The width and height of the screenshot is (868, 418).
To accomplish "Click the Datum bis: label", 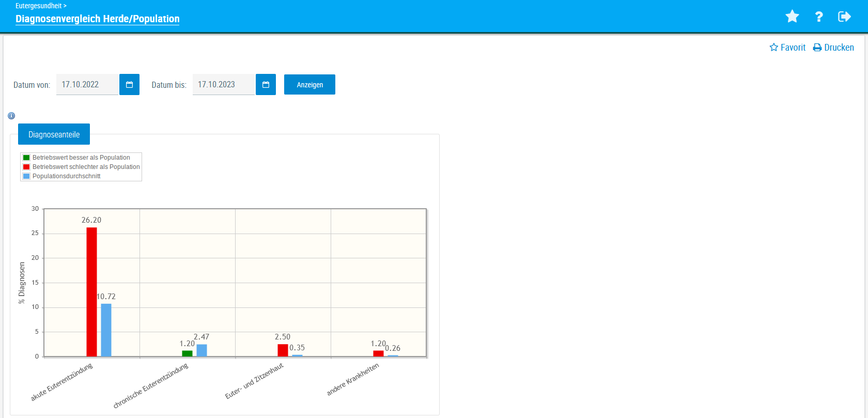I will tap(169, 85).
